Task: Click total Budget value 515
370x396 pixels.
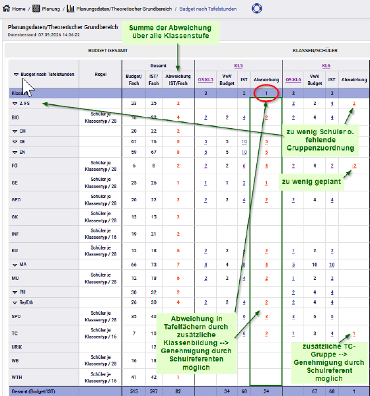Action: point(133,391)
